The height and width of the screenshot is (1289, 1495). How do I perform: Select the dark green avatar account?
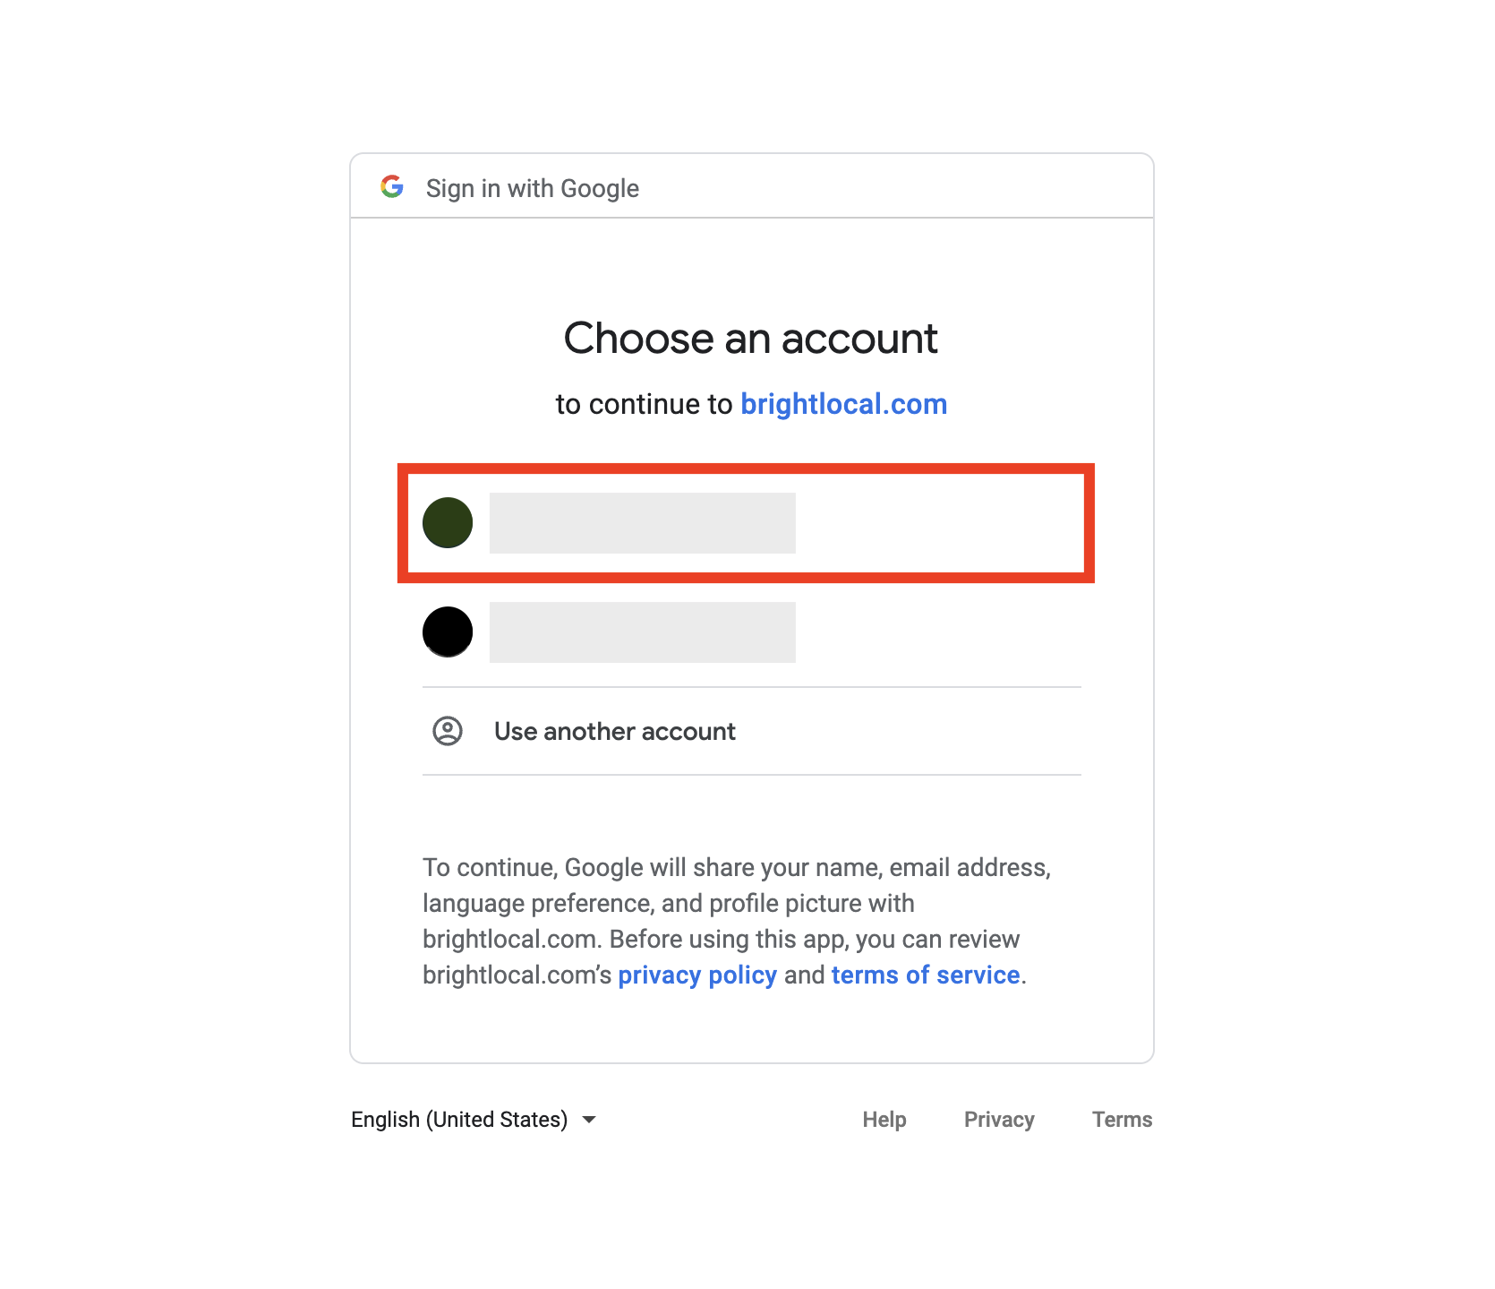click(448, 522)
